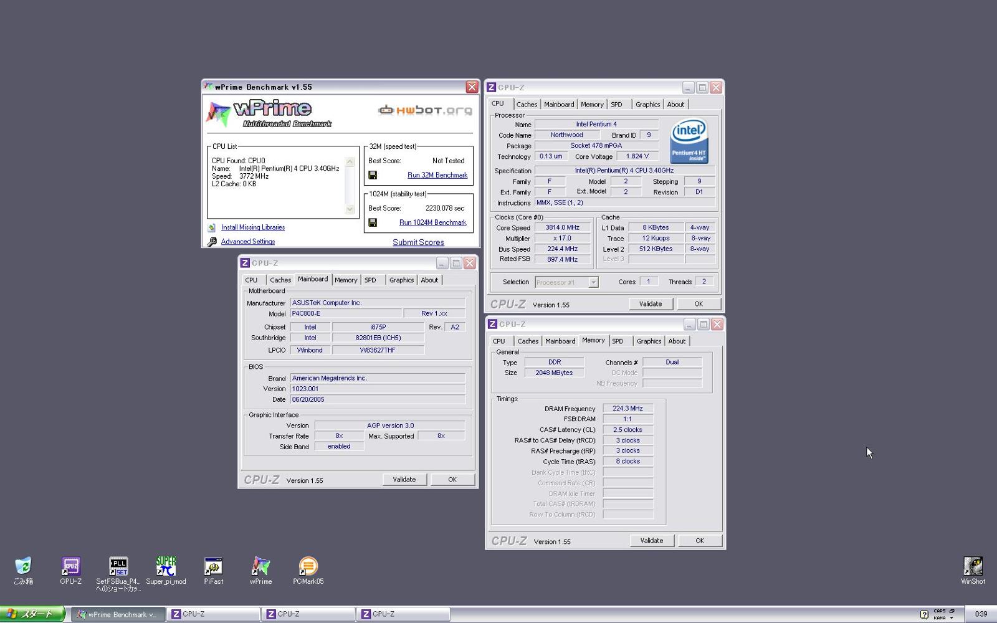Click the Z icon in the Mainboard window title
This screenshot has height=623, width=997.
(246, 263)
